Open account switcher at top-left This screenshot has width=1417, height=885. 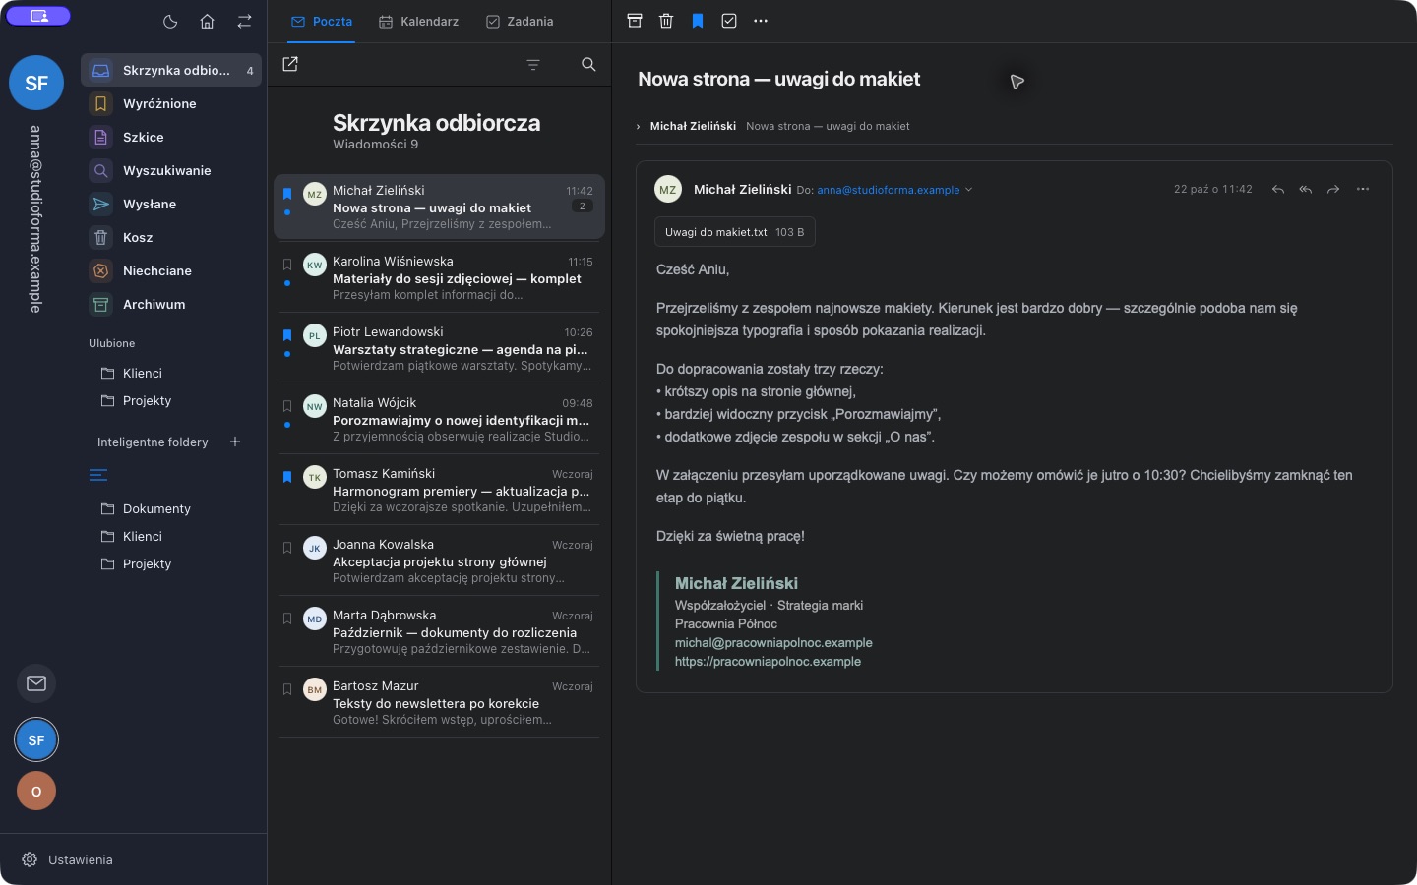pyautogui.click(x=38, y=16)
